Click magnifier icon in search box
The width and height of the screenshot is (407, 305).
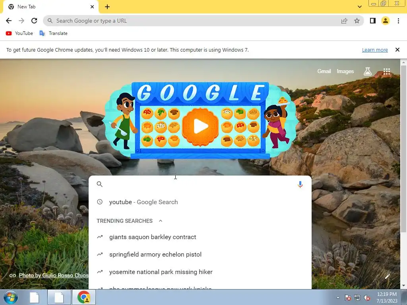(100, 184)
